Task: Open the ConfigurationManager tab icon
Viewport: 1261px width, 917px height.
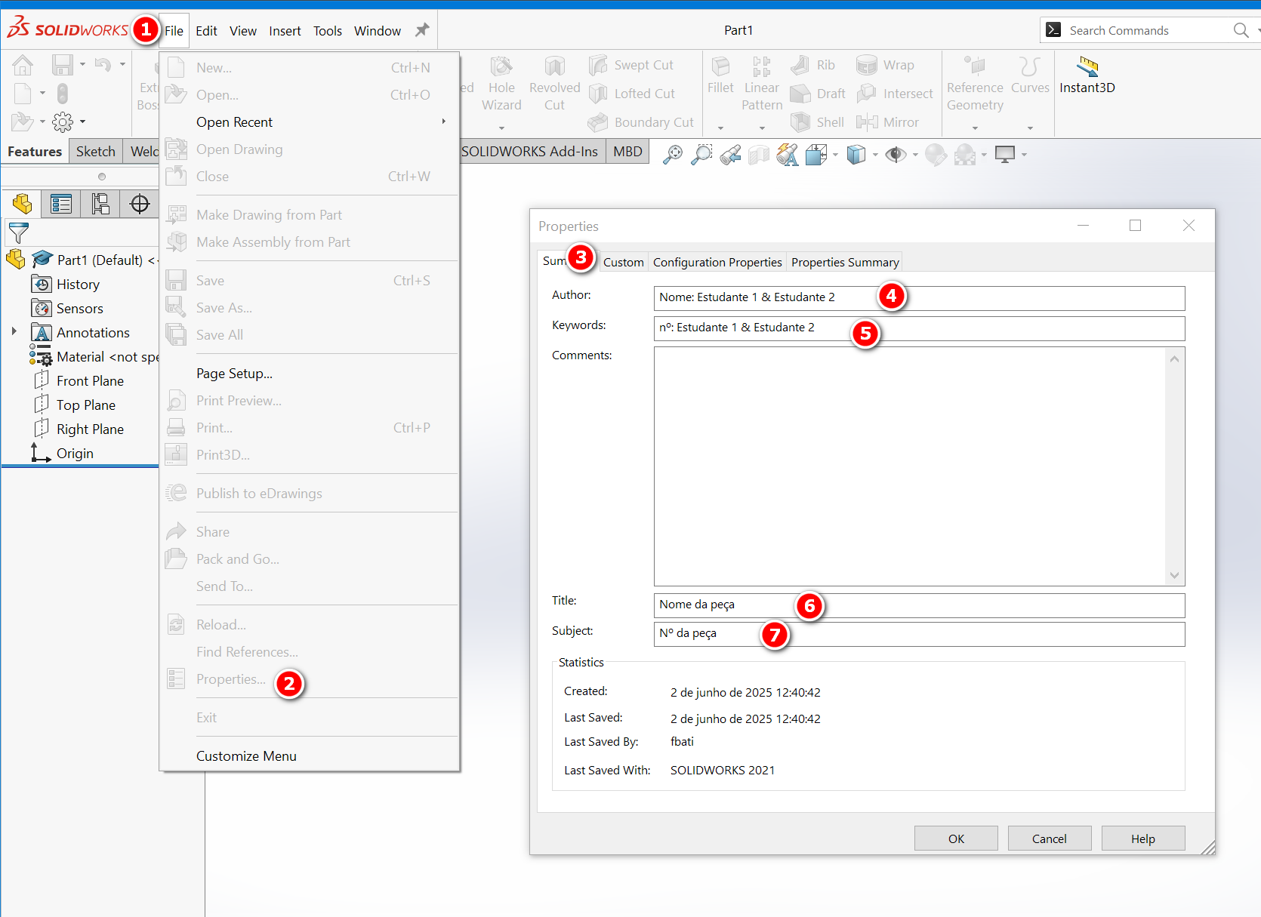Action: pos(100,204)
